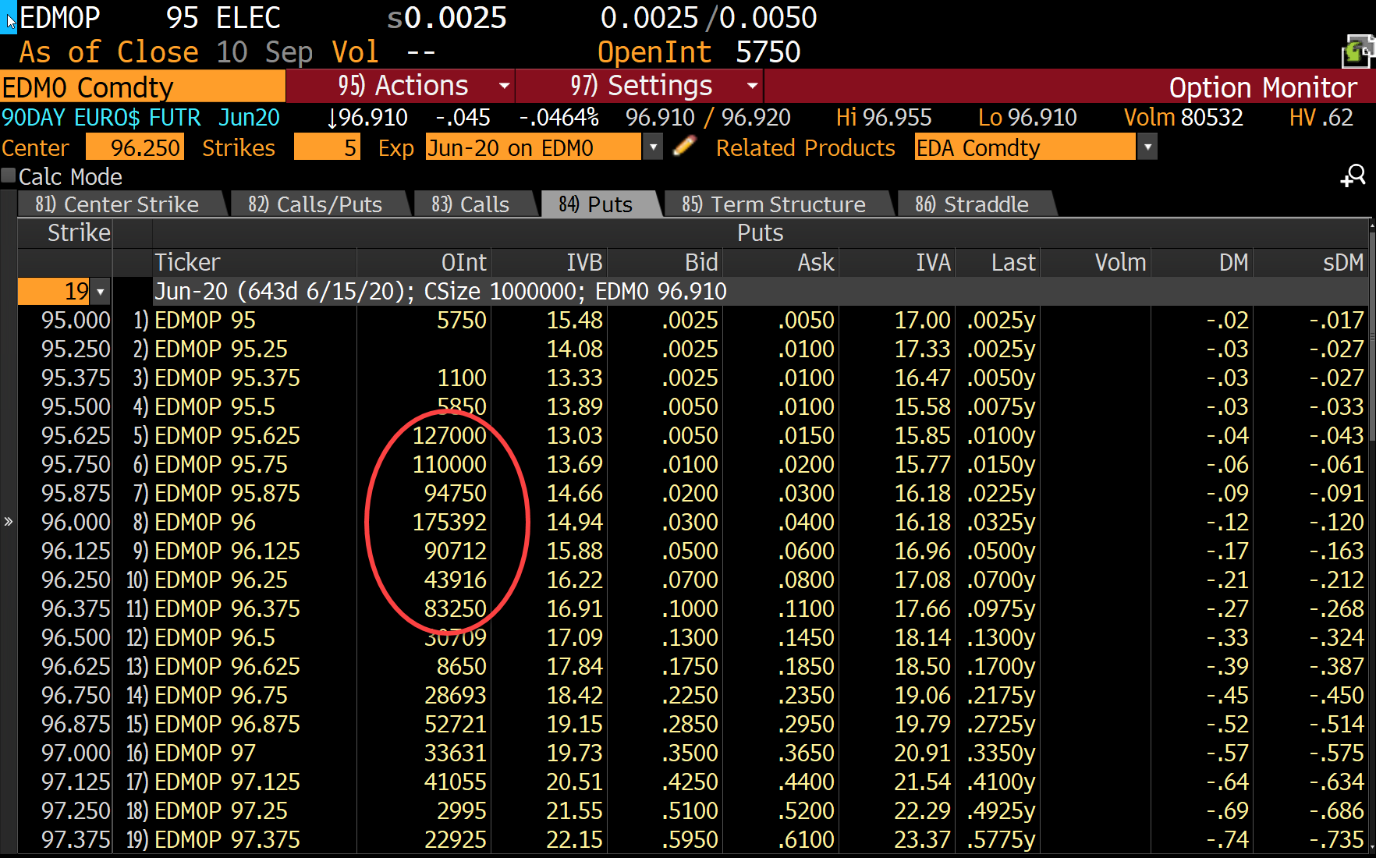Select the EDM0P 95.75 ticker
Viewport: 1376px width, 858px height.
pyautogui.click(x=221, y=465)
